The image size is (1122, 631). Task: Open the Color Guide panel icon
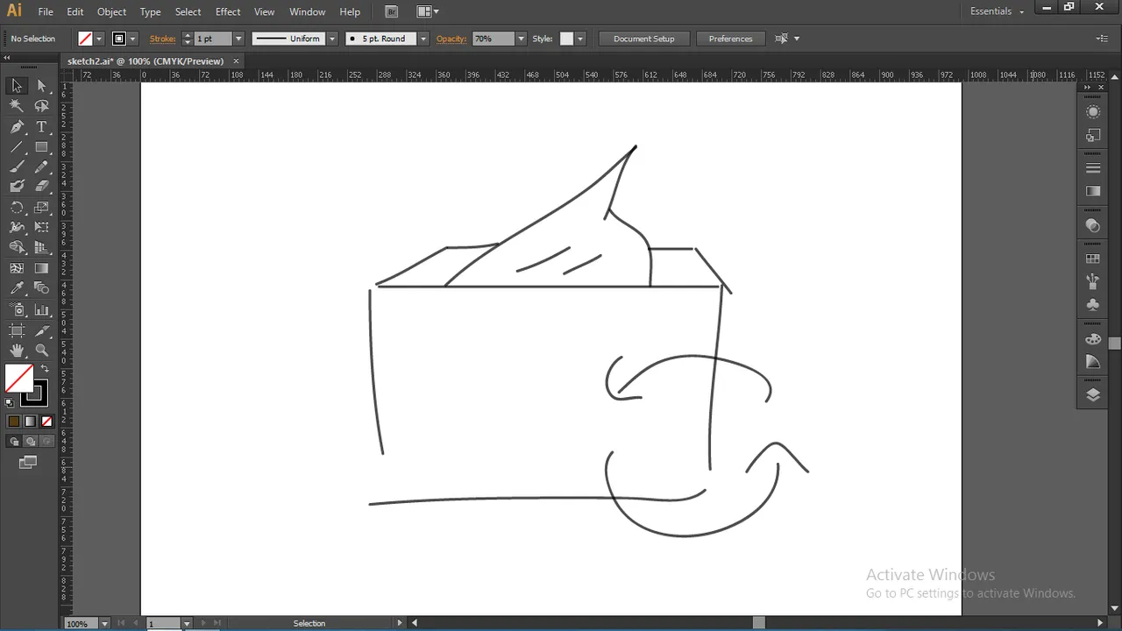click(x=1092, y=361)
